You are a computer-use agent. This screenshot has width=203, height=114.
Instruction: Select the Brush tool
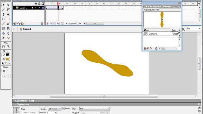click(x=8, y=24)
